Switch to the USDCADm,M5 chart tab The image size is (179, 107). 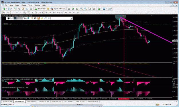(56, 101)
